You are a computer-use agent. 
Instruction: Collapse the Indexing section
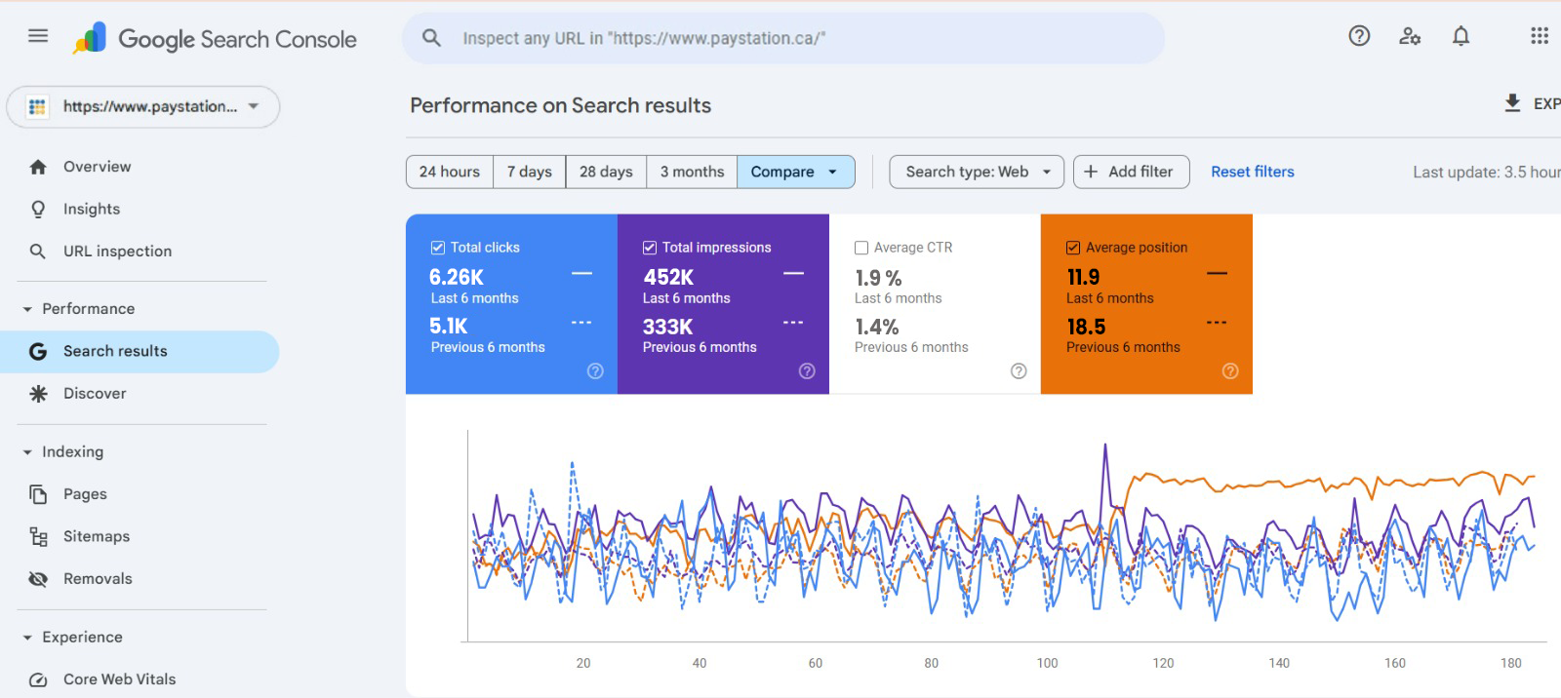click(27, 452)
